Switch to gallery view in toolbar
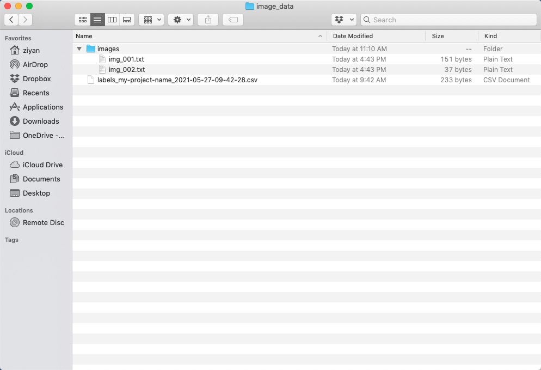Image resolution: width=541 pixels, height=370 pixels. pyautogui.click(x=127, y=20)
